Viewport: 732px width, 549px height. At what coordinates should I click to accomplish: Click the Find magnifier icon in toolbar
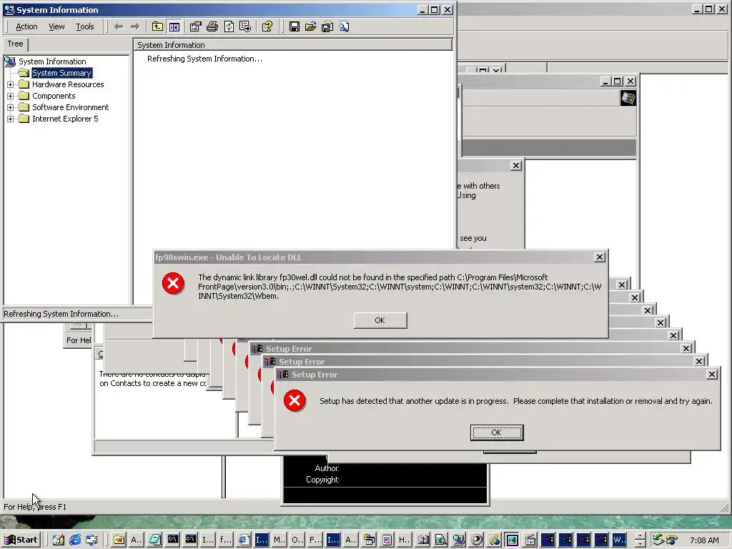coord(344,26)
